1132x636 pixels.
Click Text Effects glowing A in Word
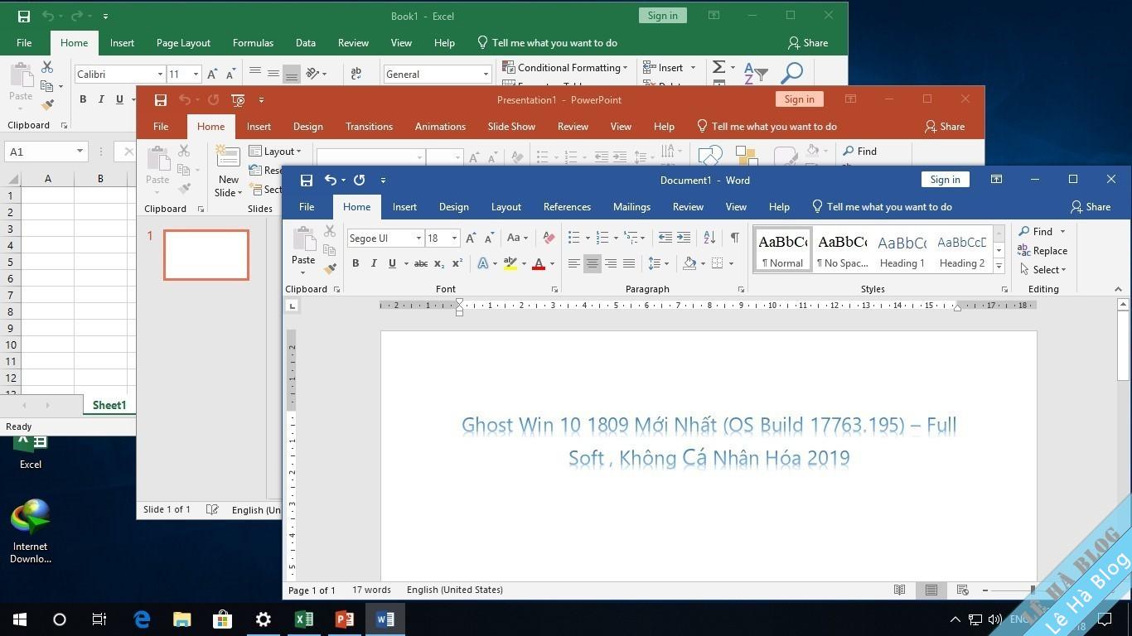482,263
